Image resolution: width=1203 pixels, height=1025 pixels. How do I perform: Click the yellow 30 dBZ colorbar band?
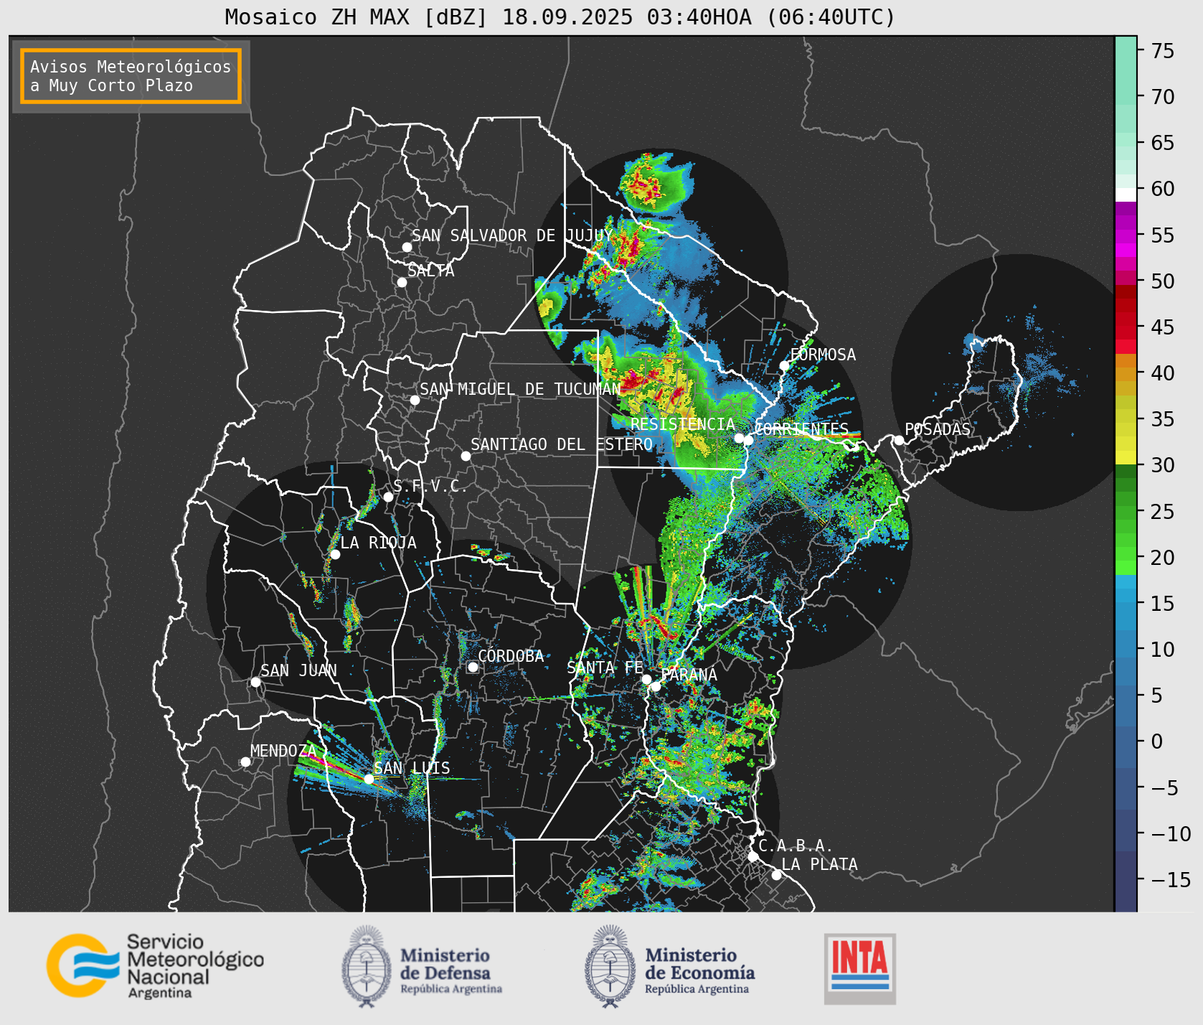[1126, 457]
